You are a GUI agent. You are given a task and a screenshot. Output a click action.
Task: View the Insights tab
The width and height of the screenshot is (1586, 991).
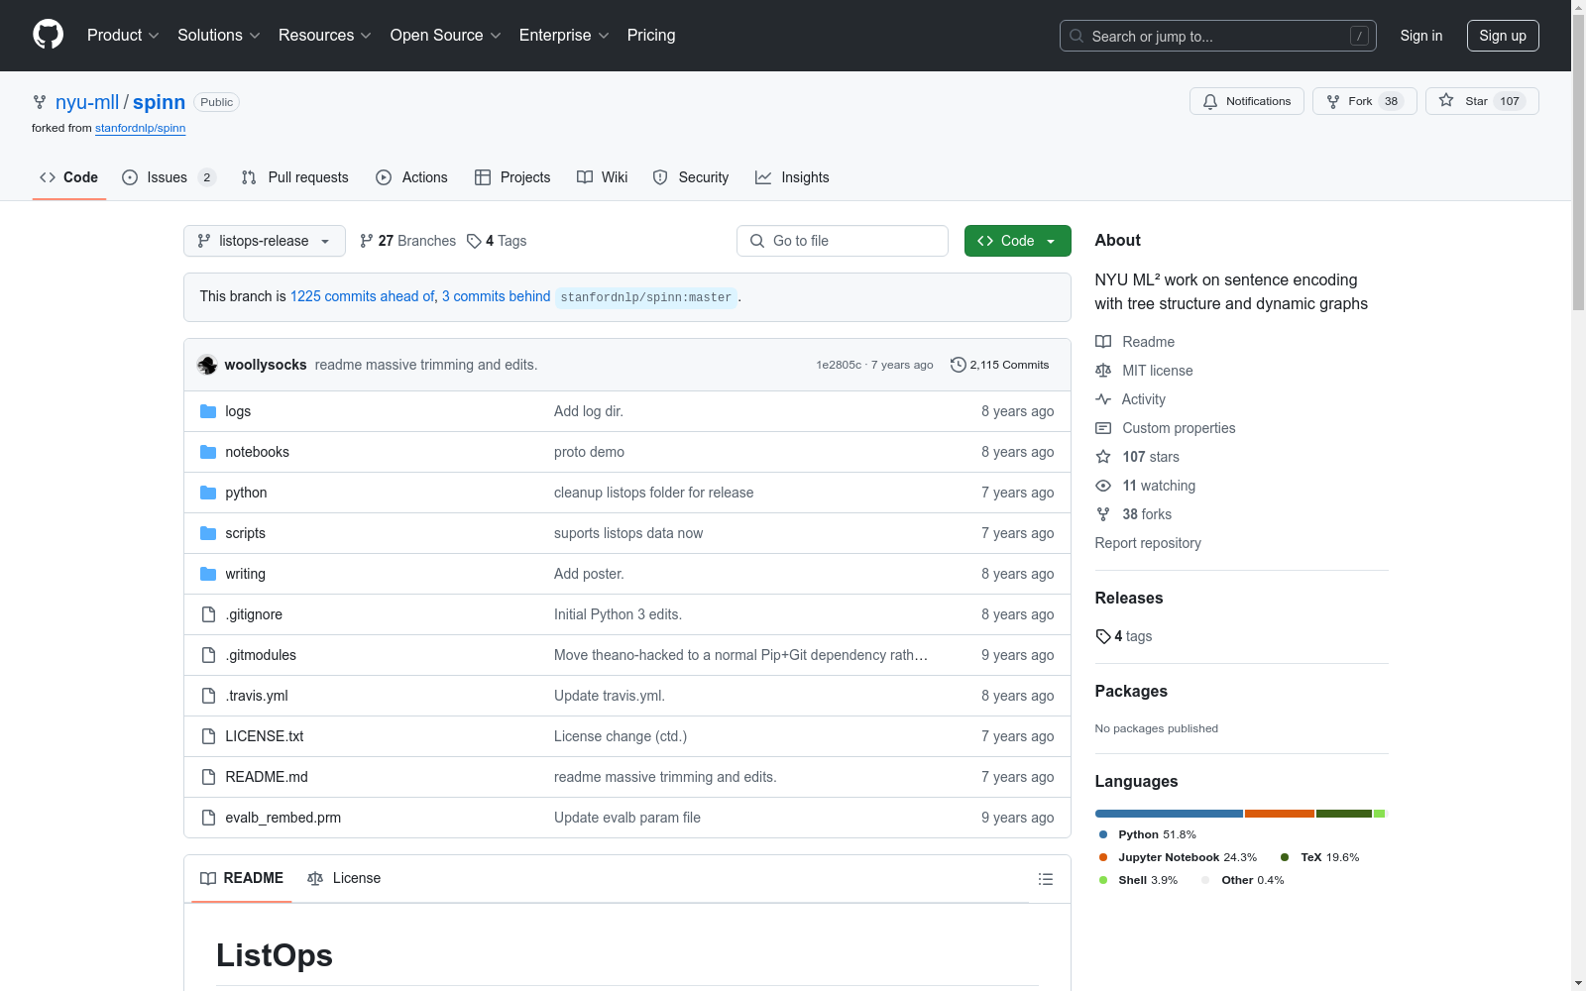(x=792, y=177)
